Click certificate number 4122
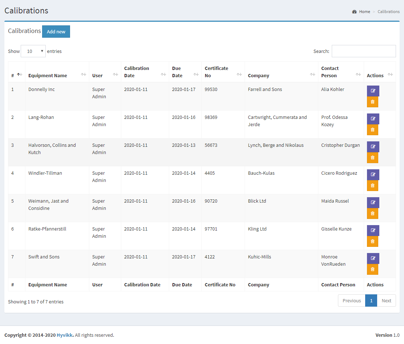Viewport: 404px width, 344px height. coord(210,257)
